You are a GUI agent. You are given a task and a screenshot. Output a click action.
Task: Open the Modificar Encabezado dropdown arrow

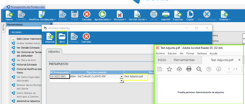tap(55, 20)
